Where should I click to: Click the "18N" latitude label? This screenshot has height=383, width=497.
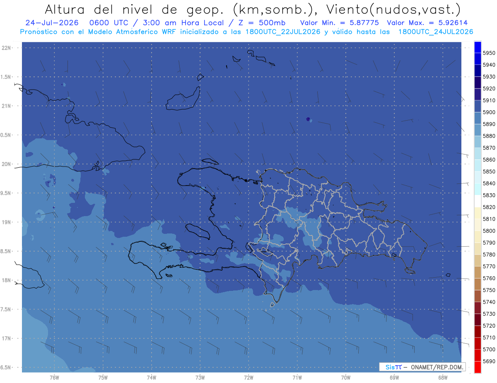7,281
